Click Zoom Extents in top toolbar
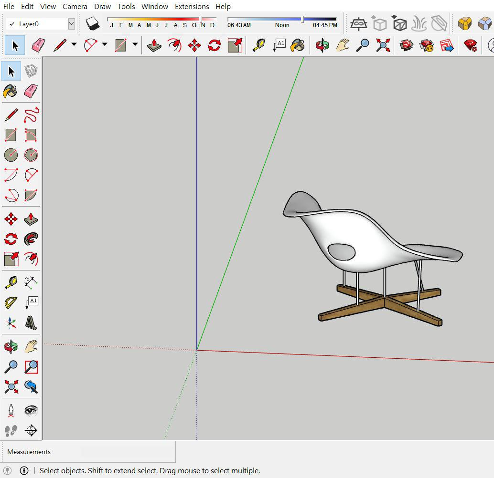The height and width of the screenshot is (478, 494). tap(383, 46)
